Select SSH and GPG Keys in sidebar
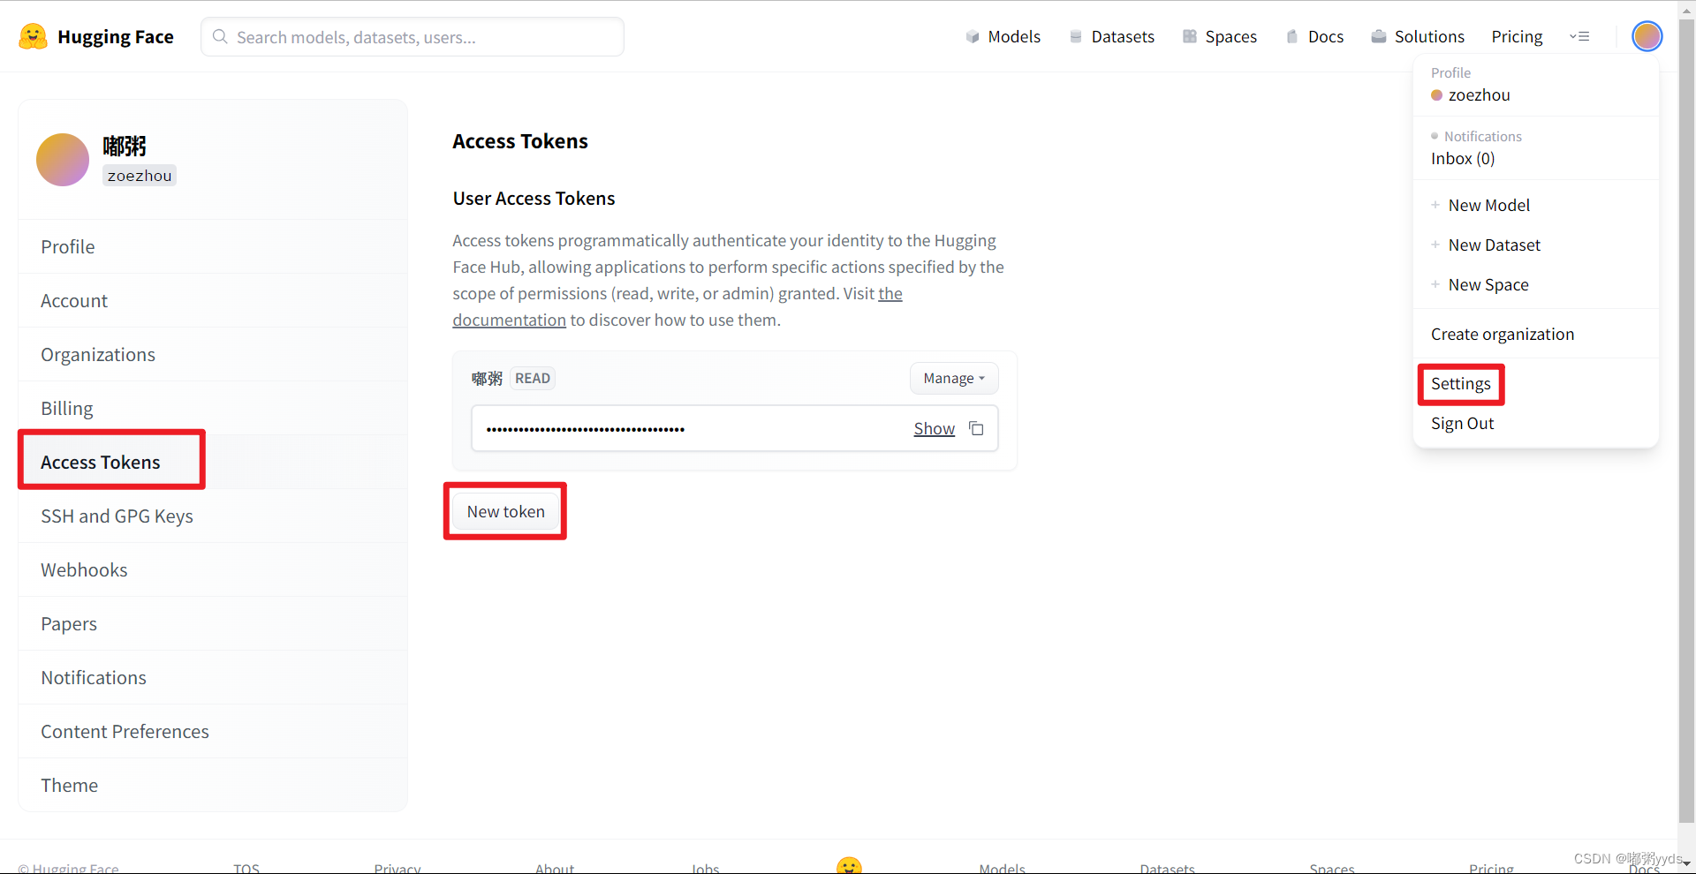The height and width of the screenshot is (874, 1696). 213,516
